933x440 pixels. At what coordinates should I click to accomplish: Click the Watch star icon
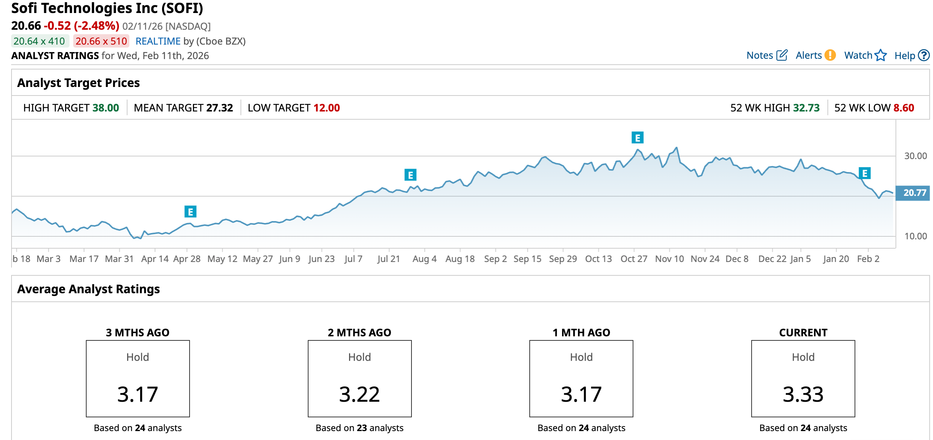(x=881, y=55)
